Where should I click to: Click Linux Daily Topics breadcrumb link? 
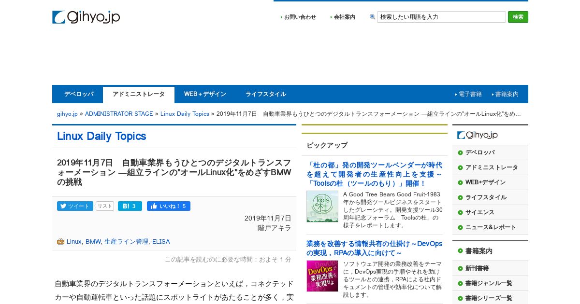click(185, 114)
